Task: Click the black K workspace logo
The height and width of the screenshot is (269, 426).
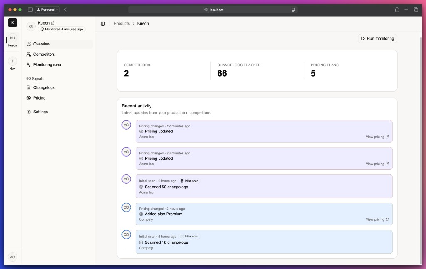Action: click(12, 22)
